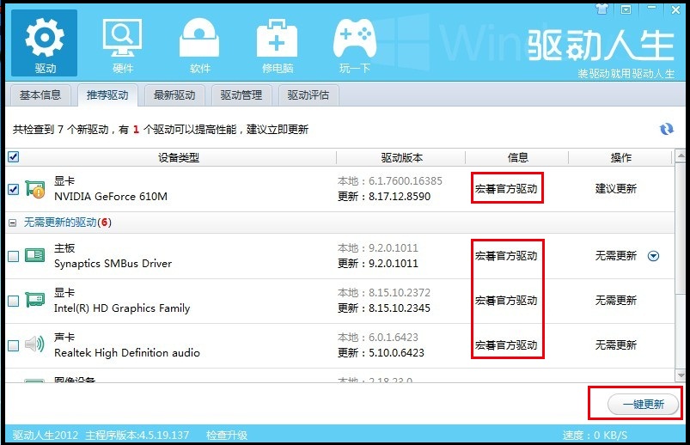Open the 驱动 gear section
Viewport: 690px width, 445px height.
[45, 43]
